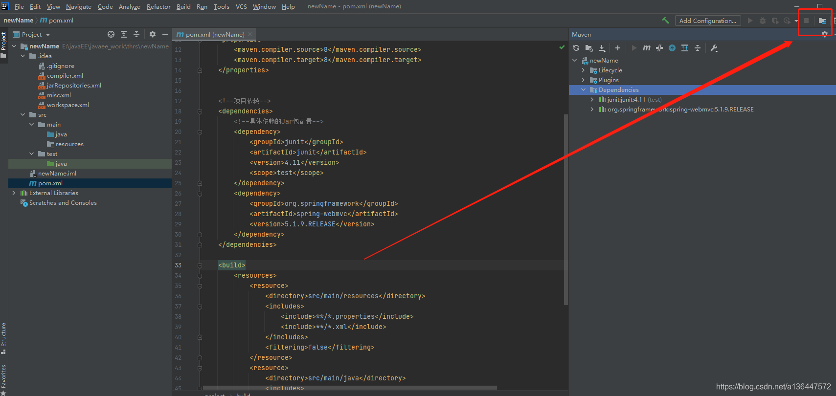Image resolution: width=836 pixels, height=396 pixels.
Task: Open the run options dropdown arrow beside the profiler icon
Action: click(x=796, y=21)
